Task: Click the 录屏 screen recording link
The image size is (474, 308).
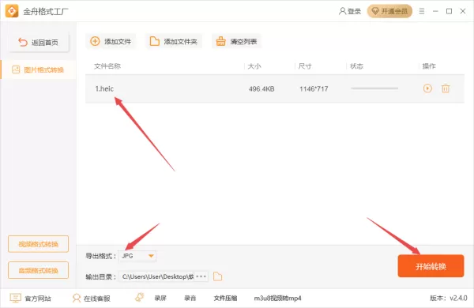Action: pyautogui.click(x=160, y=299)
